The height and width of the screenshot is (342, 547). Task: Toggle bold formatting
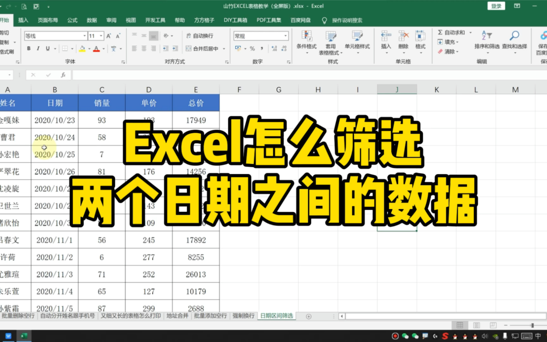(29, 48)
